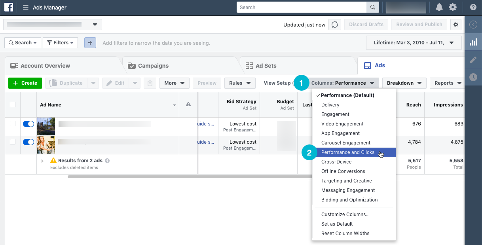The height and width of the screenshot is (245, 482).
Task: Click the help question mark icon
Action: coord(473,7)
